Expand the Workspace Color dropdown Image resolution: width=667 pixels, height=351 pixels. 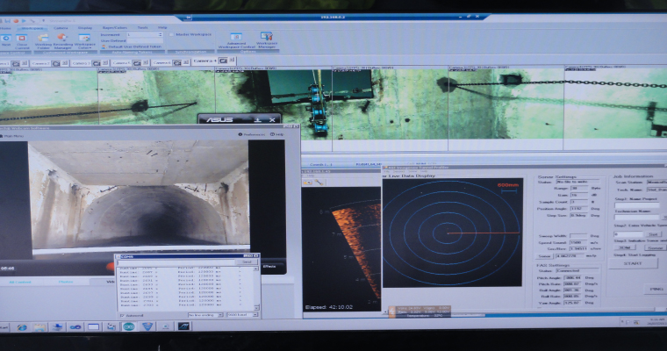tap(85, 40)
